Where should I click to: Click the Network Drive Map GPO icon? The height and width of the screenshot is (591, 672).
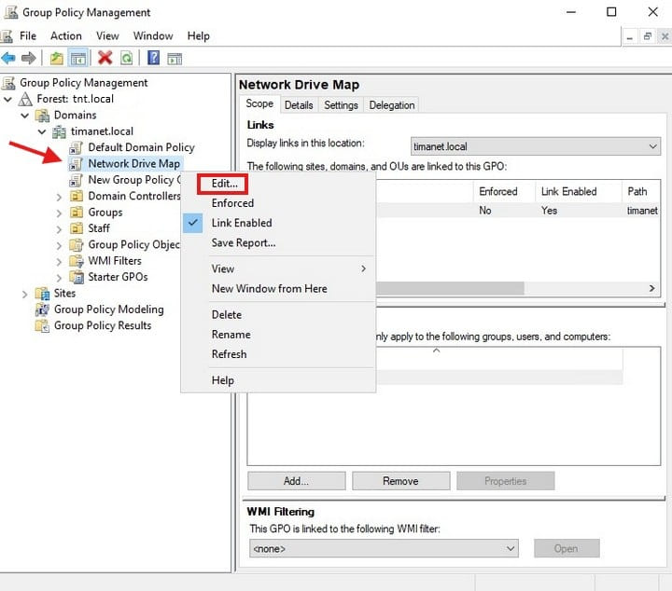tap(76, 164)
